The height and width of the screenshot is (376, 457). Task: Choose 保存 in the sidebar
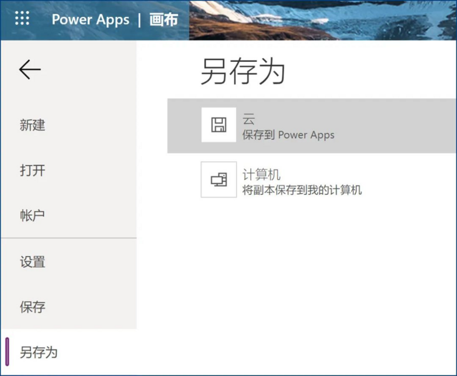(32, 307)
